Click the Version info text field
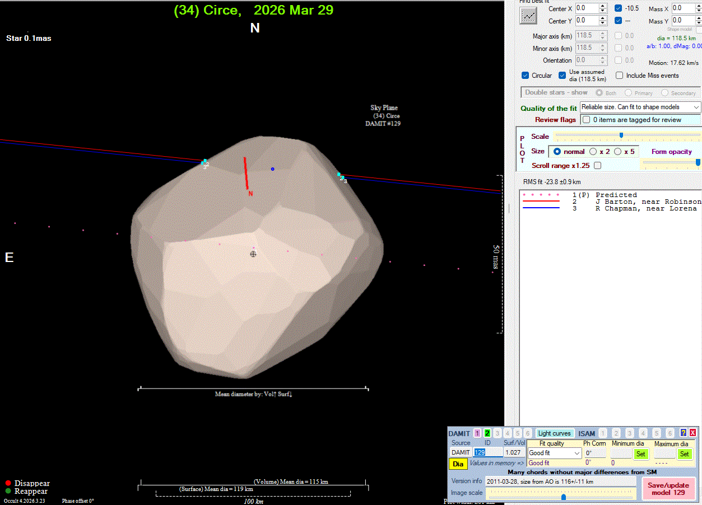 click(x=560, y=481)
